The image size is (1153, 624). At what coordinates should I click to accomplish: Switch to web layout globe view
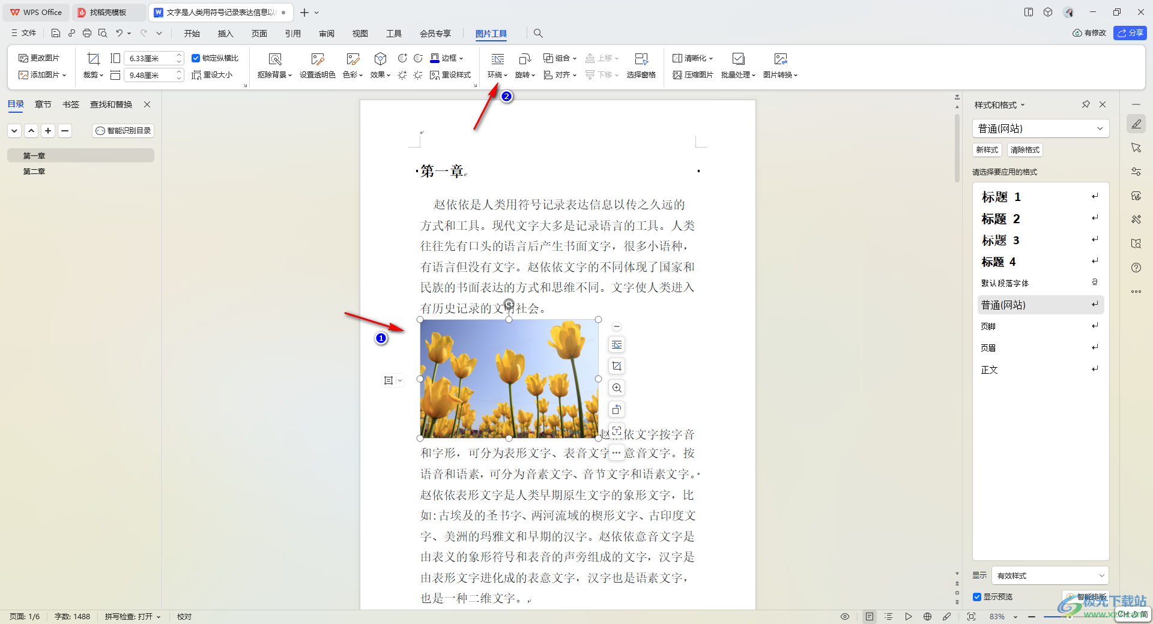(x=928, y=616)
